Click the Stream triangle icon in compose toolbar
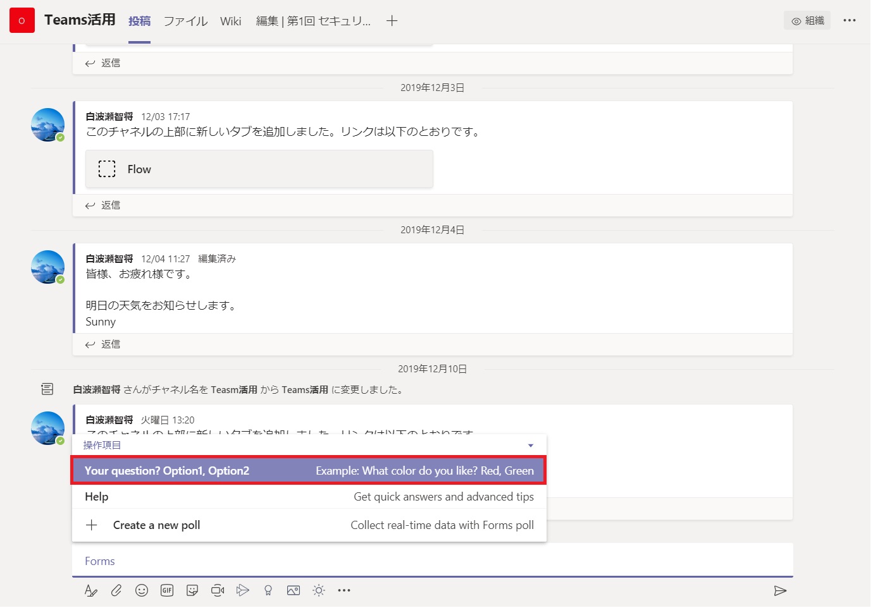 pos(243,592)
